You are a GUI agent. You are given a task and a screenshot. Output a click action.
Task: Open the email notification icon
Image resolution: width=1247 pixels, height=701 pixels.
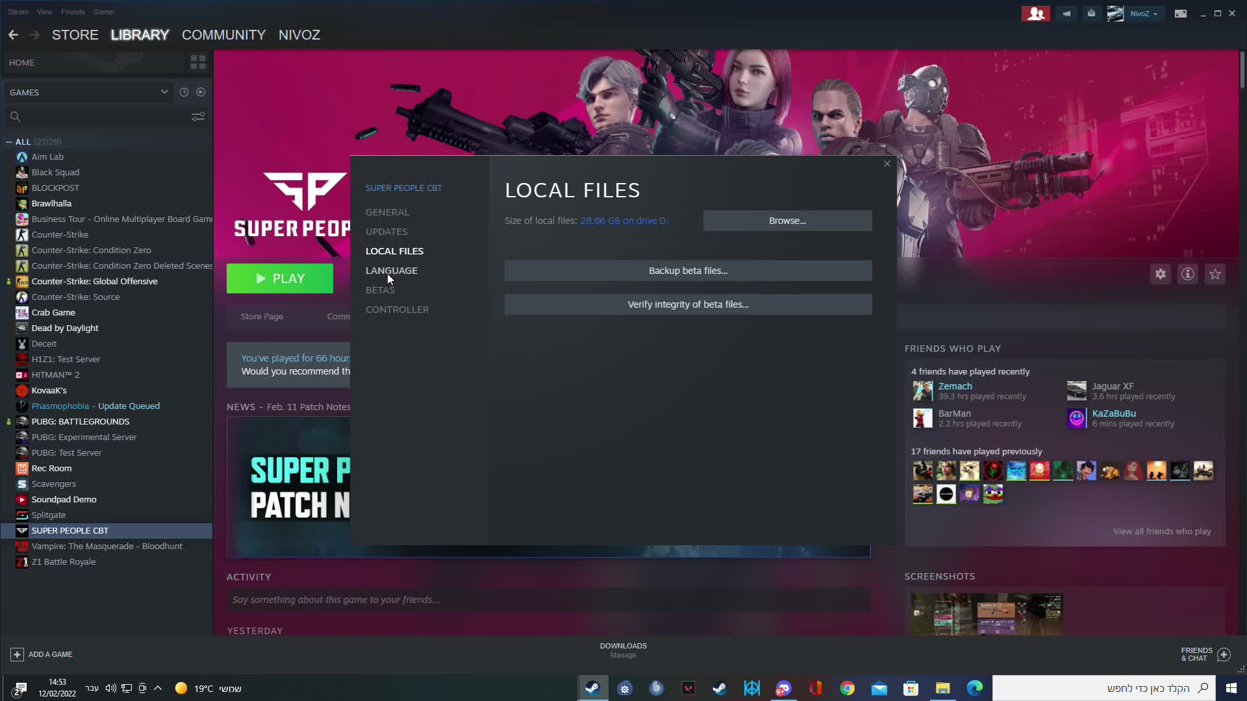[x=1090, y=13]
